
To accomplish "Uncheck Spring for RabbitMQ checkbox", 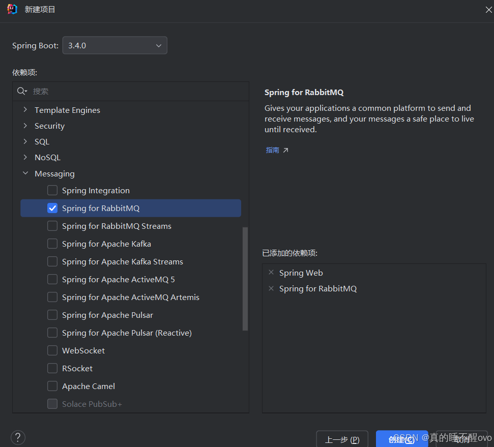I will pos(52,208).
